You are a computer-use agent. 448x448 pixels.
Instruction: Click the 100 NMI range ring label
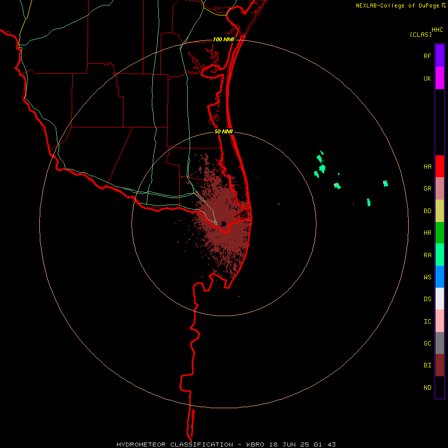point(224,39)
